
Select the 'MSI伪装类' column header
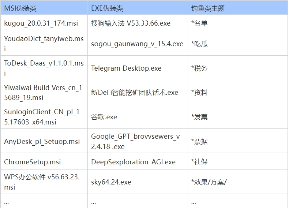coord(44,8)
